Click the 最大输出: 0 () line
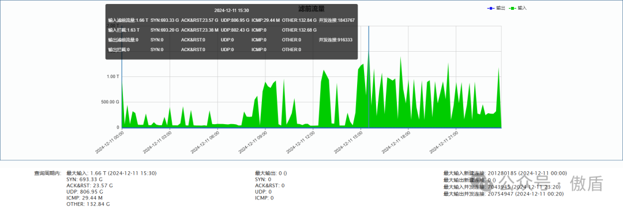Image resolution: width=623 pixels, height=208 pixels. click(271, 173)
